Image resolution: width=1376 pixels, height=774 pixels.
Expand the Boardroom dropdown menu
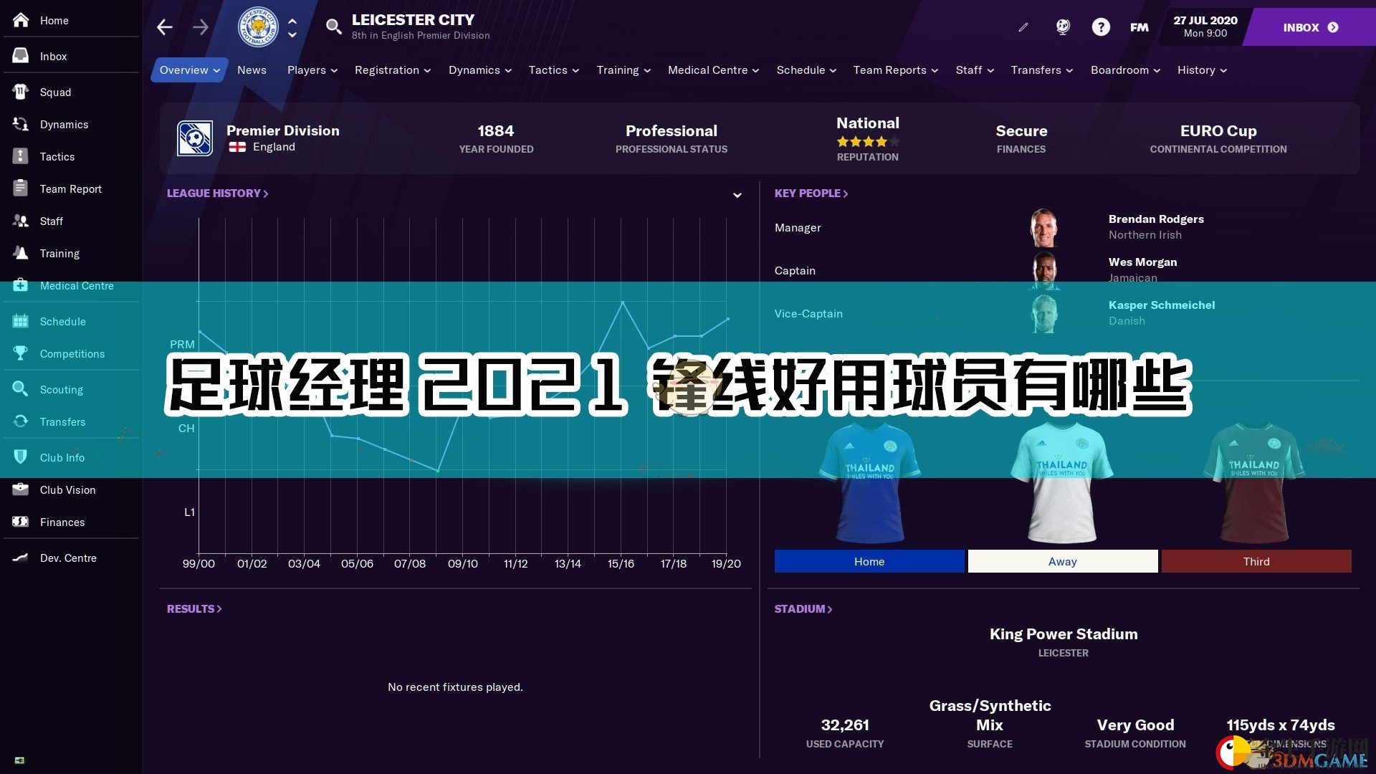click(x=1126, y=70)
